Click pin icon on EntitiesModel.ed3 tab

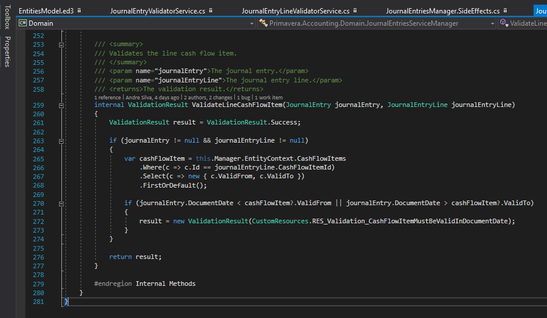[x=79, y=11]
